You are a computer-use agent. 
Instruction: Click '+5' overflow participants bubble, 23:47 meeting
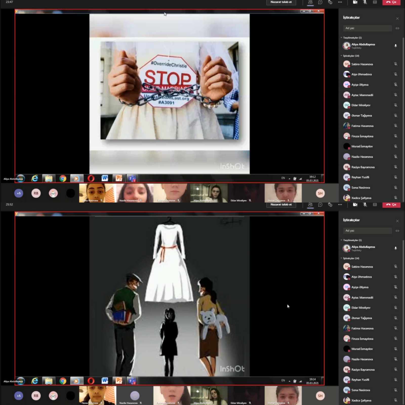[19, 193]
